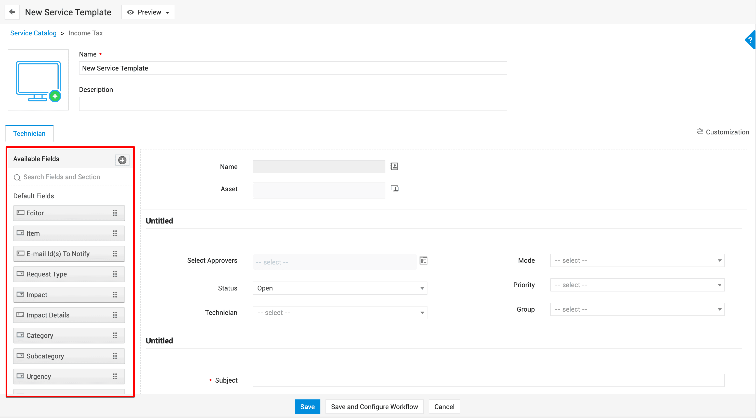Click the template monitor image thumbnail
Image resolution: width=756 pixels, height=418 pixels.
click(38, 80)
